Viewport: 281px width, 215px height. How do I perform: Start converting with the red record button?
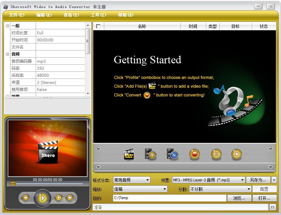coord(195,154)
